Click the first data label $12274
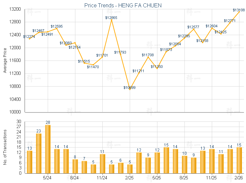This screenshot has height=183, width=246. point(29,37)
